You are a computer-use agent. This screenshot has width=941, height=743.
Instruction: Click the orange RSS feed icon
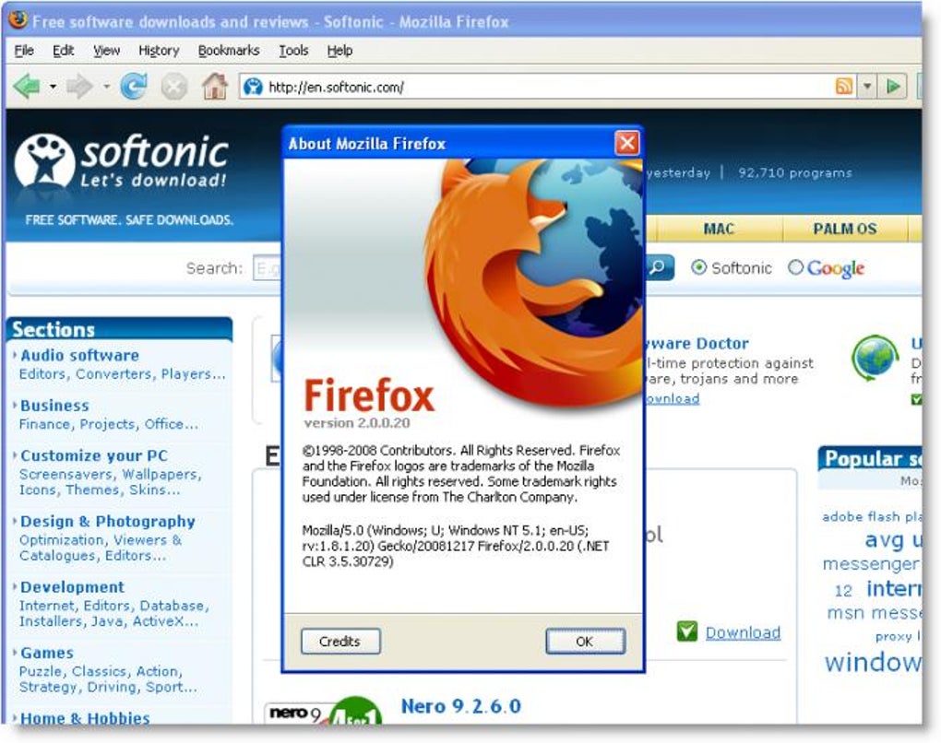coord(844,87)
